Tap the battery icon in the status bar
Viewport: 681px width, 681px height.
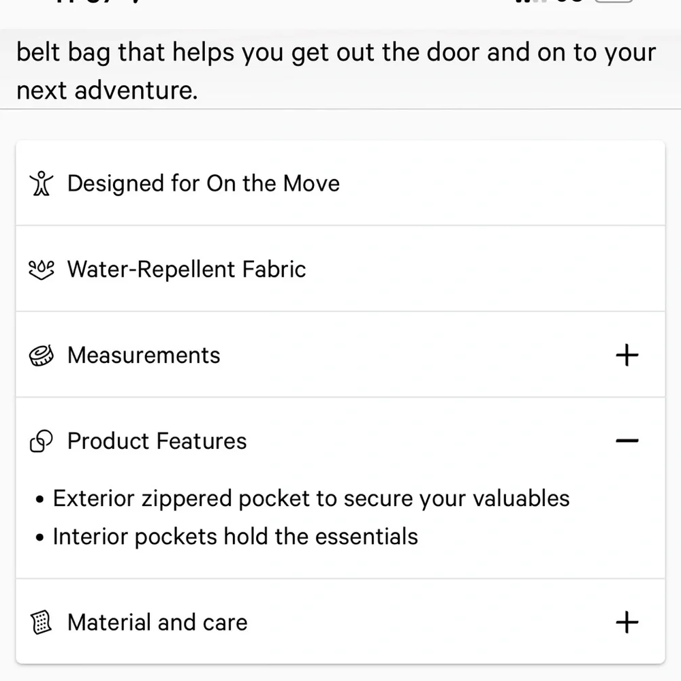point(613,3)
